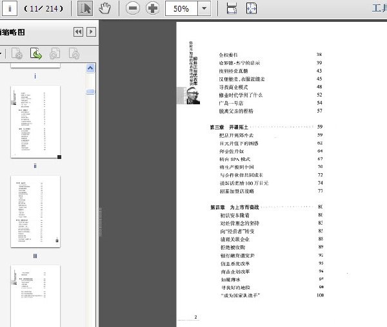The image size is (387, 327).
Task: Click chapter heading 第四章 为上市而奋战
Action: pos(234,207)
